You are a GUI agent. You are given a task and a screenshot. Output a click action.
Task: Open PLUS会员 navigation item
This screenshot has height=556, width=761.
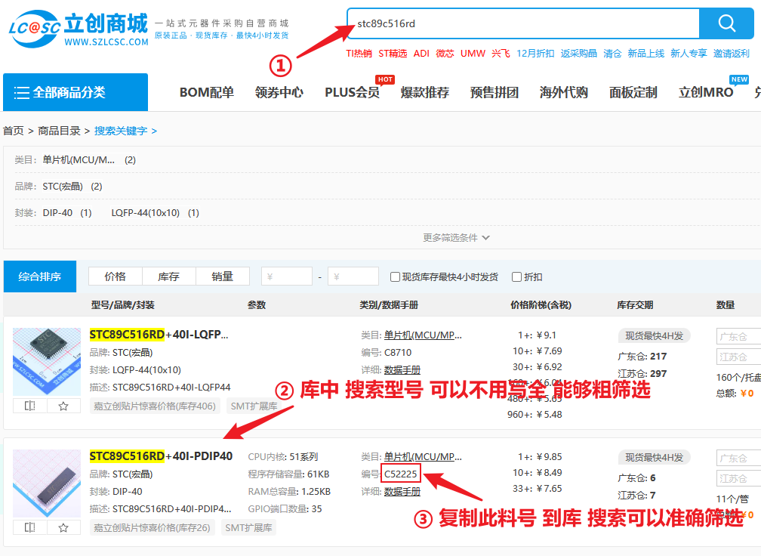(352, 92)
